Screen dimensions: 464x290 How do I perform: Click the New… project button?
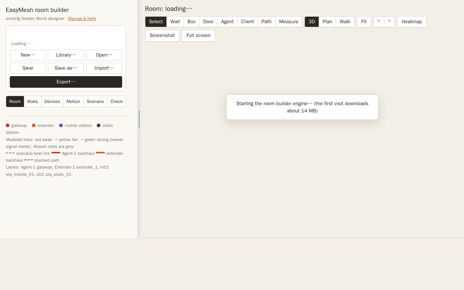[x=28, y=55]
